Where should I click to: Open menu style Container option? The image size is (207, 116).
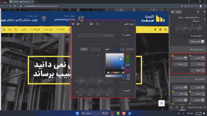(x=197, y=87)
